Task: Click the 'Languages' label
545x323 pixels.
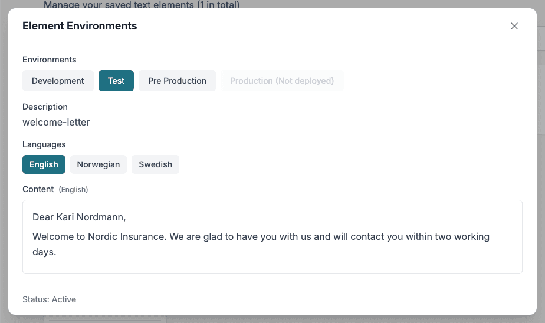Action: click(x=44, y=144)
